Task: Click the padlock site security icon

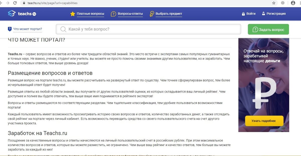Action: pyautogui.click(x=24, y=3)
